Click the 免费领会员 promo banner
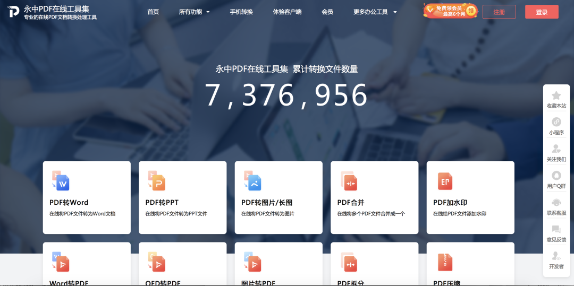This screenshot has height=286, width=574. tap(450, 11)
